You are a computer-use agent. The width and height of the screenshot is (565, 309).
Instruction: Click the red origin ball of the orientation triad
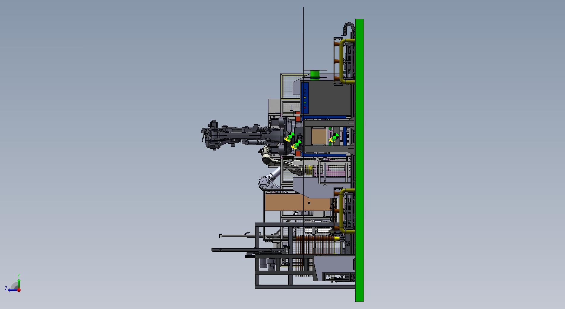pyautogui.click(x=19, y=290)
